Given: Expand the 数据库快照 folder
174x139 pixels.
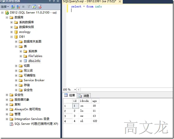Looking at the screenshot, I should 12,27.
